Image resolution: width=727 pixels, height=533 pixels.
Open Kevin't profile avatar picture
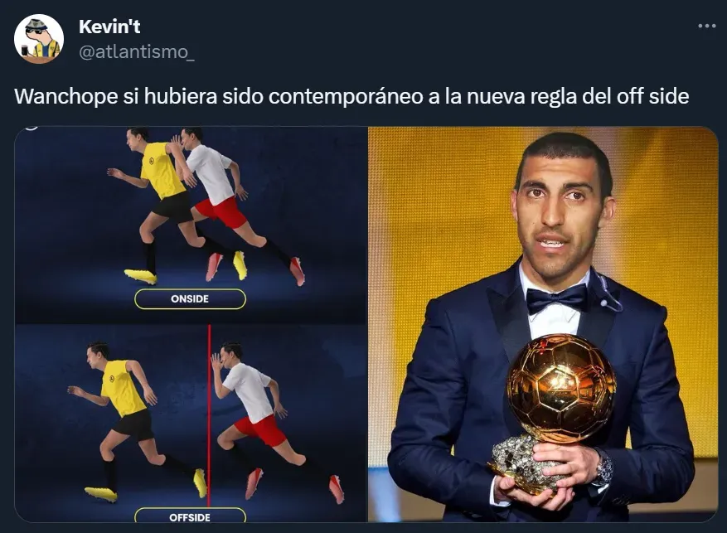(x=39, y=39)
